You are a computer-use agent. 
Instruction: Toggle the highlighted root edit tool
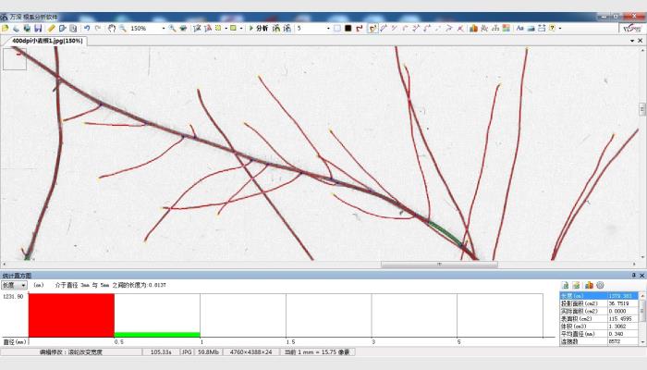[372, 28]
